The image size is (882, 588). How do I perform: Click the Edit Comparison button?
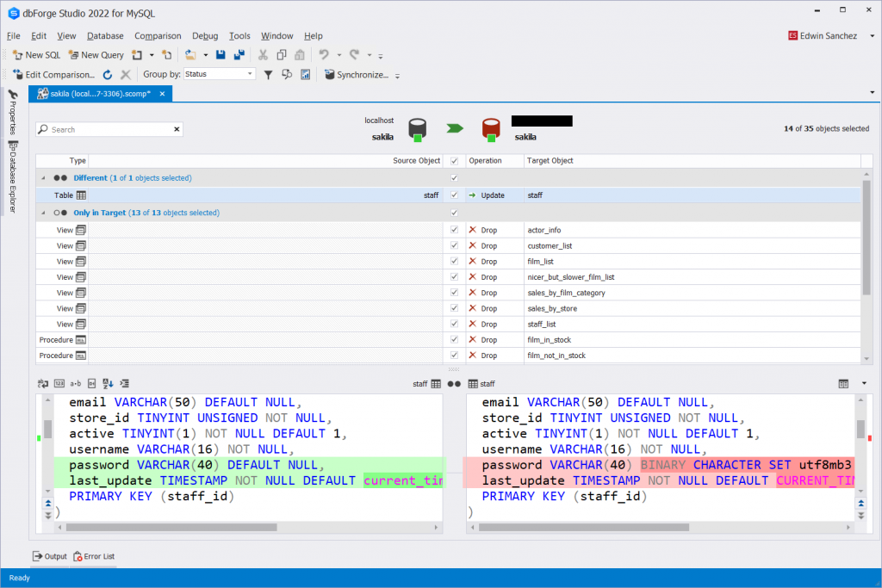(x=53, y=75)
